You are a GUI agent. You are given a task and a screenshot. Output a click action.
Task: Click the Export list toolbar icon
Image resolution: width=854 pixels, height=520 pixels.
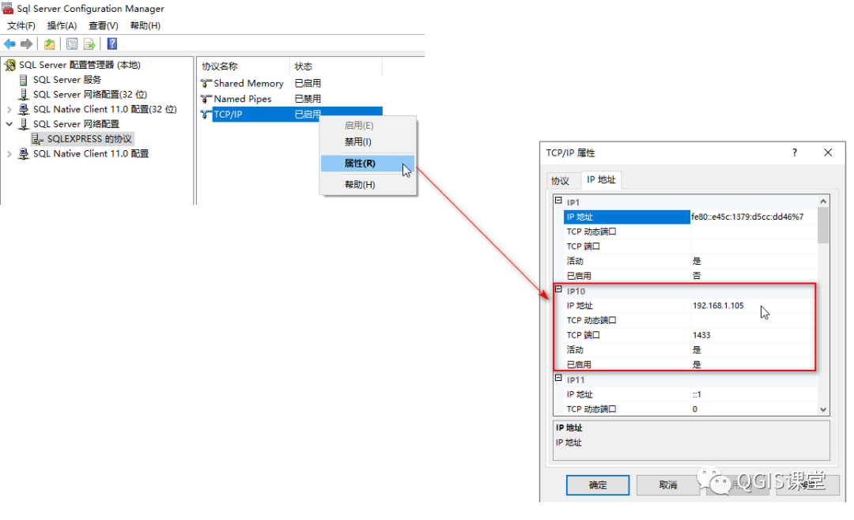[x=89, y=44]
